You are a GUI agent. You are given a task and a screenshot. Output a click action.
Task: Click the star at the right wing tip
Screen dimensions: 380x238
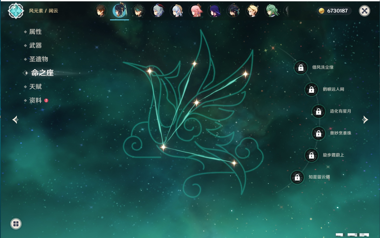(245, 74)
